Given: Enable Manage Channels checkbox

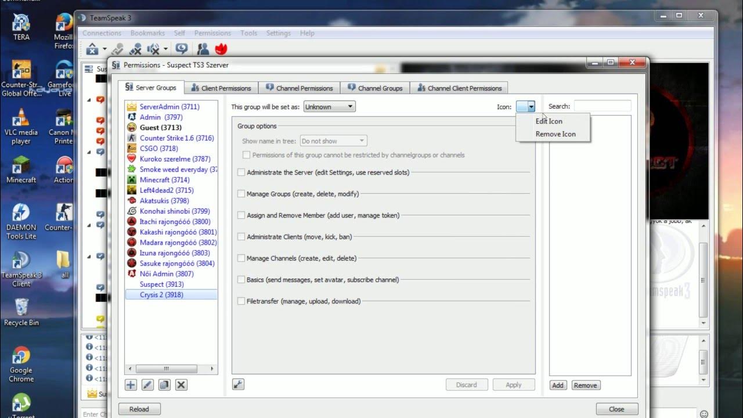Looking at the screenshot, I should point(241,258).
